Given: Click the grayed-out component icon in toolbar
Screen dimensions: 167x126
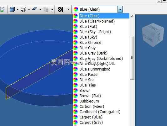Looking at the screenshot, I should click(x=46, y=9).
